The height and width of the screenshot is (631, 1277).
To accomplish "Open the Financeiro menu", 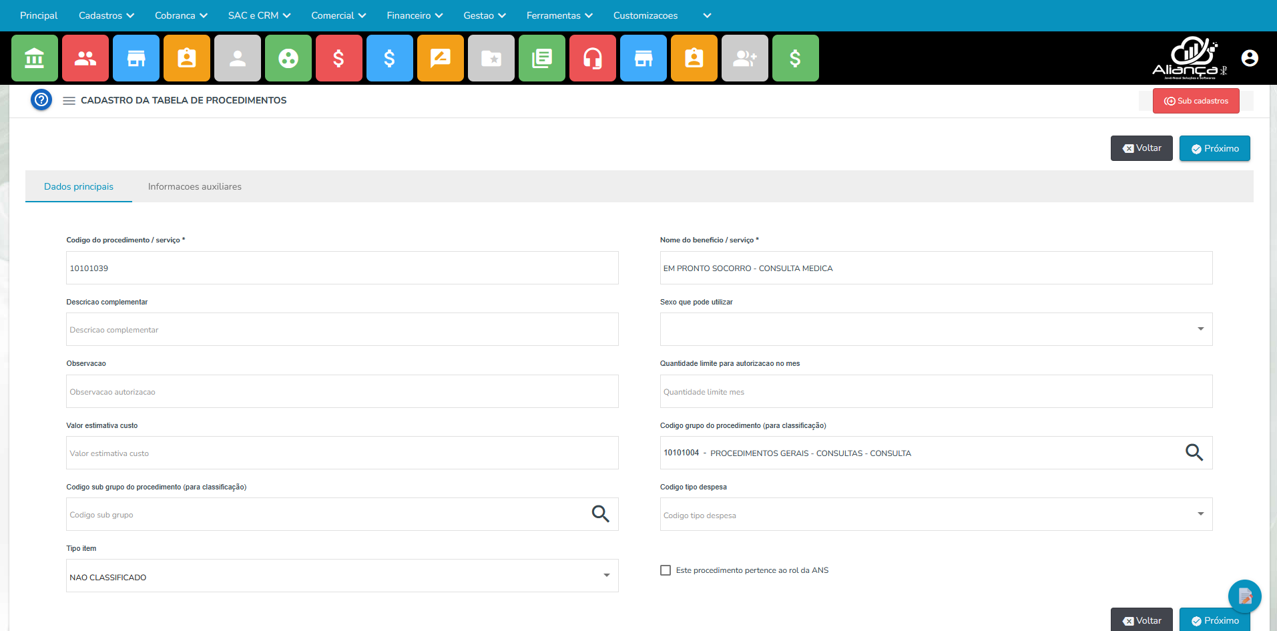I will pos(415,15).
